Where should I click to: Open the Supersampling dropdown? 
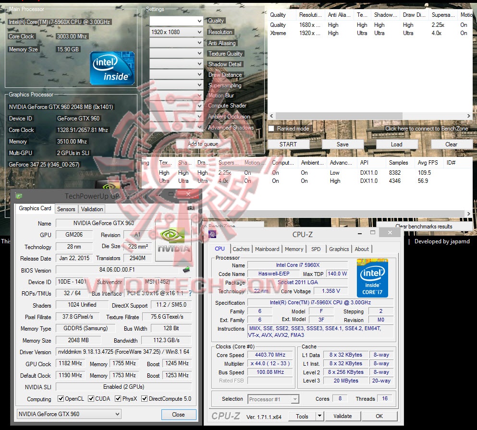click(x=176, y=85)
